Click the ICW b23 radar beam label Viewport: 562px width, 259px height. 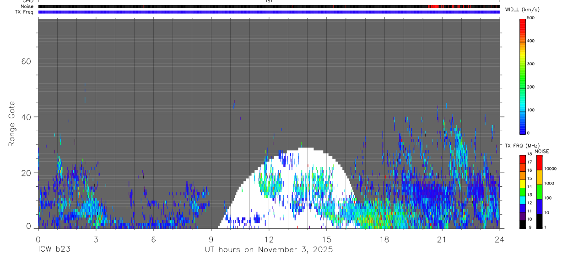click(x=54, y=250)
